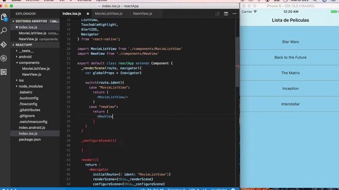Open the editor's more actions (ellipsis) menu
The width and height of the screenshot is (339, 190).
coord(234,14)
